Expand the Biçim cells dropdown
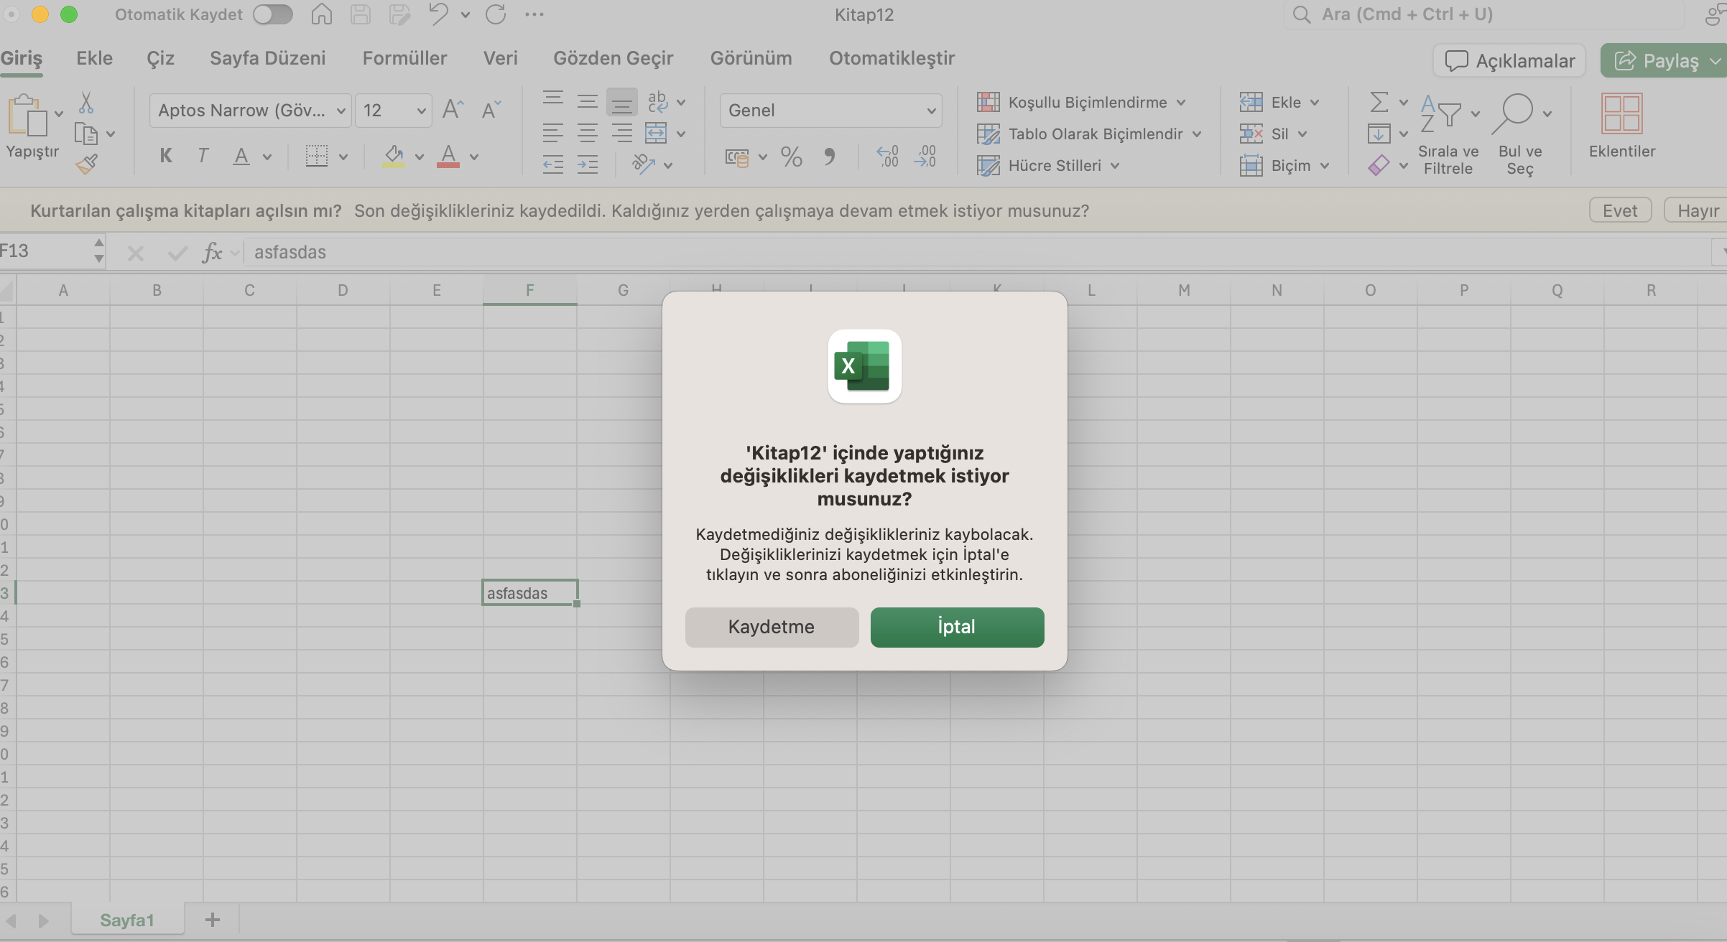 click(1325, 166)
